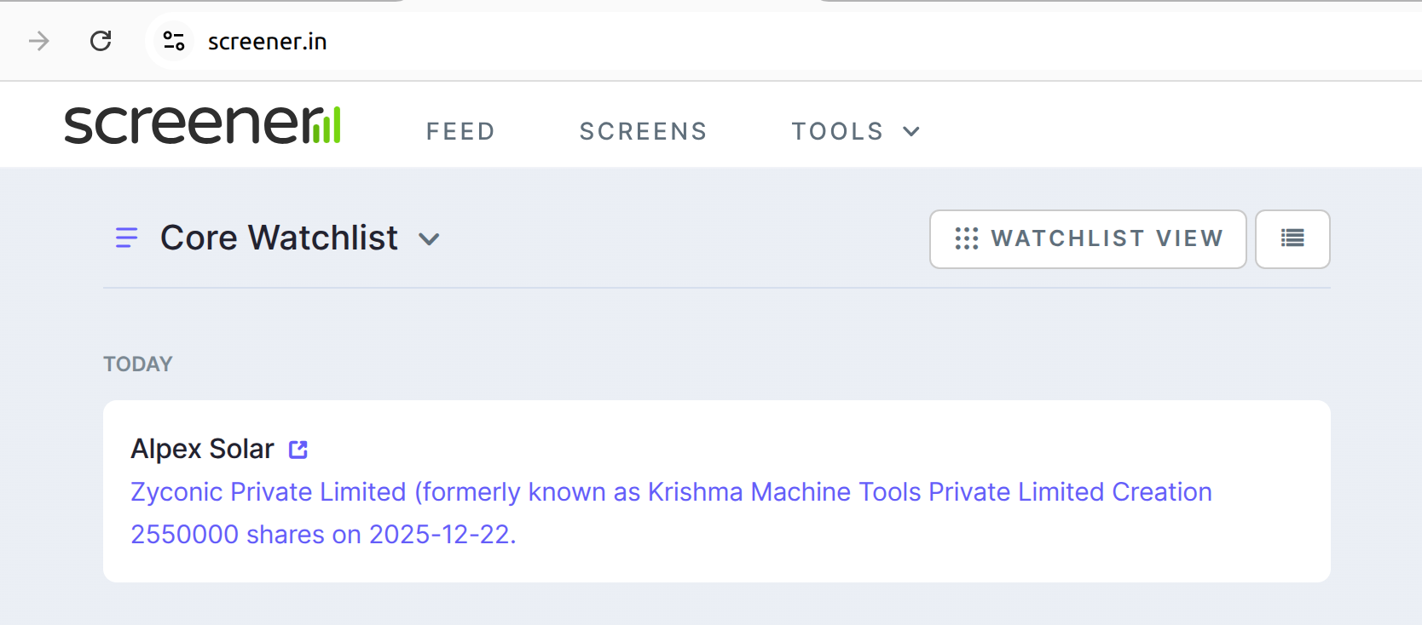The width and height of the screenshot is (1422, 625).
Task: Open the Zyconic Private Limited announcement link
Action: pos(670,492)
